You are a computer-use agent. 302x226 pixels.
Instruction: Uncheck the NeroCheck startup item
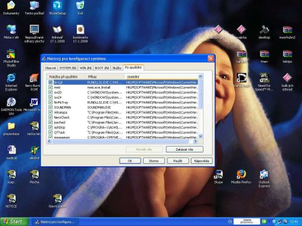tap(51, 118)
